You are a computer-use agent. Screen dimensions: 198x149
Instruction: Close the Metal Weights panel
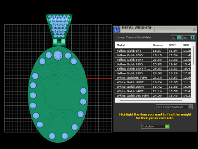coord(194,29)
